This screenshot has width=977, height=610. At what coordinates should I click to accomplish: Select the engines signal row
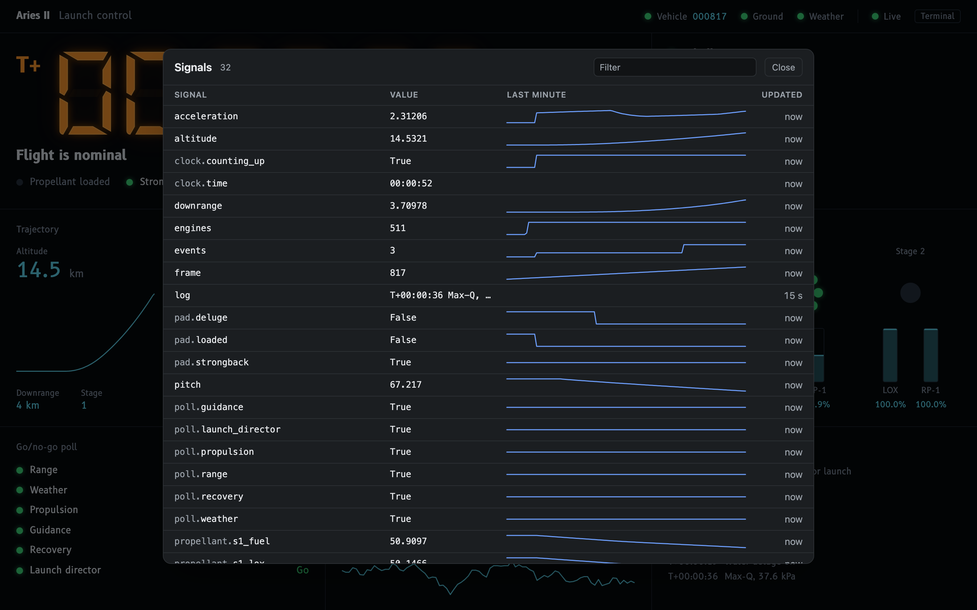point(488,228)
